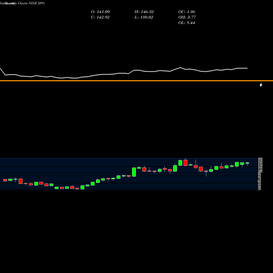Select the open price 'O: 141.00'
Viewport: 273px width, 273px height.
tap(100, 12)
